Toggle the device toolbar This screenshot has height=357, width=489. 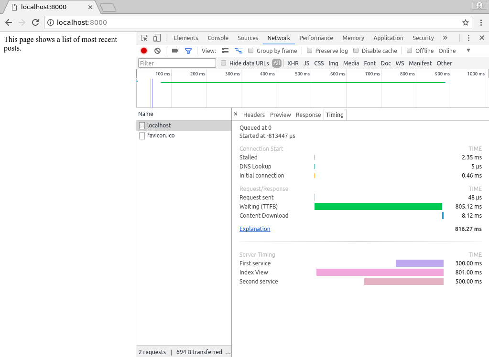(x=156, y=38)
